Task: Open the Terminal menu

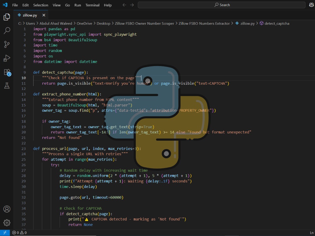Action: [92, 5]
